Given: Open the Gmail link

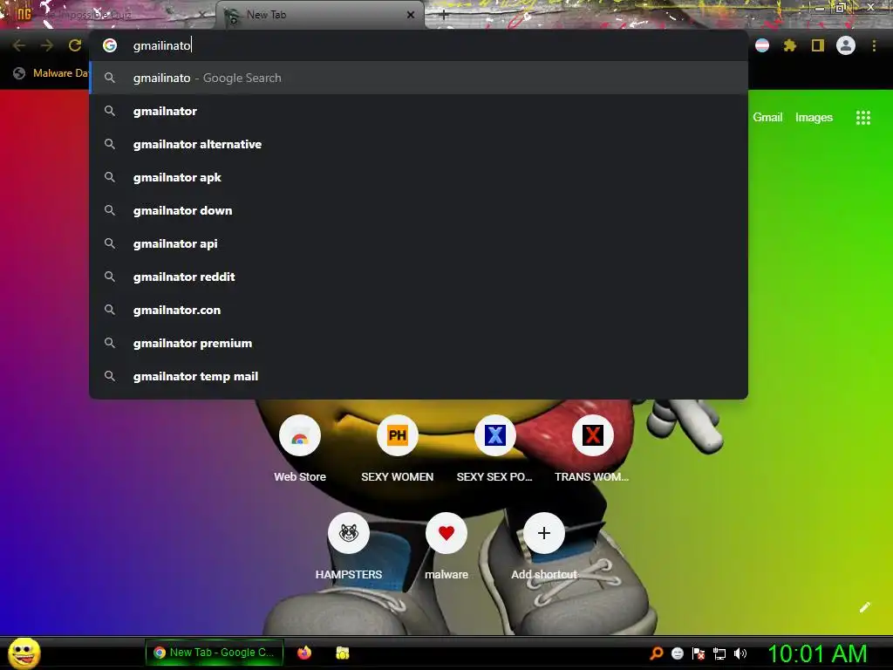Looking at the screenshot, I should 767,118.
